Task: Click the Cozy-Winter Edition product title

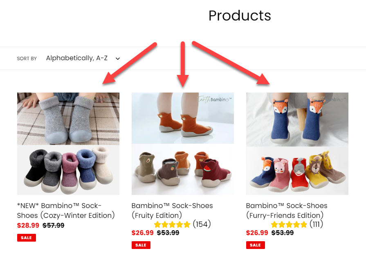Action: click(66, 210)
